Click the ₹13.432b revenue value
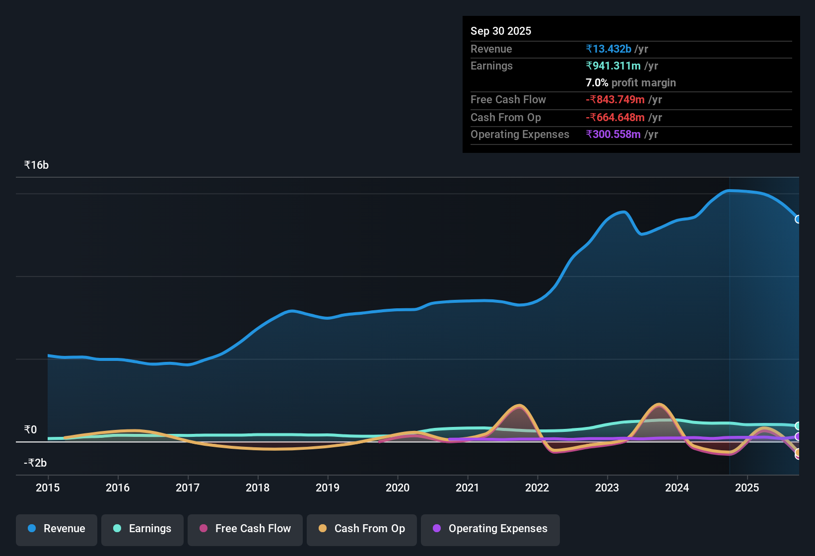This screenshot has width=815, height=556. pyautogui.click(x=609, y=49)
